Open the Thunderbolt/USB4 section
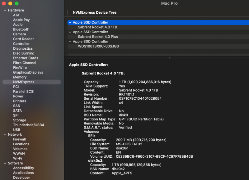The height and width of the screenshot is (180, 249). pyautogui.click(x=28, y=125)
